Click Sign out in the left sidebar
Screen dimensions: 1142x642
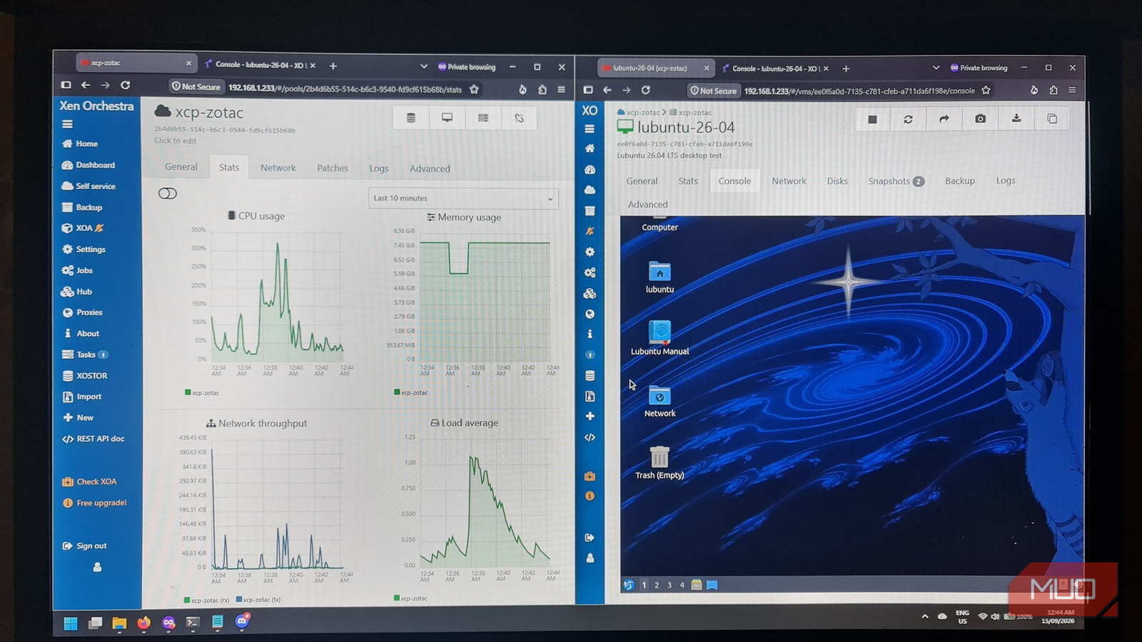84,546
